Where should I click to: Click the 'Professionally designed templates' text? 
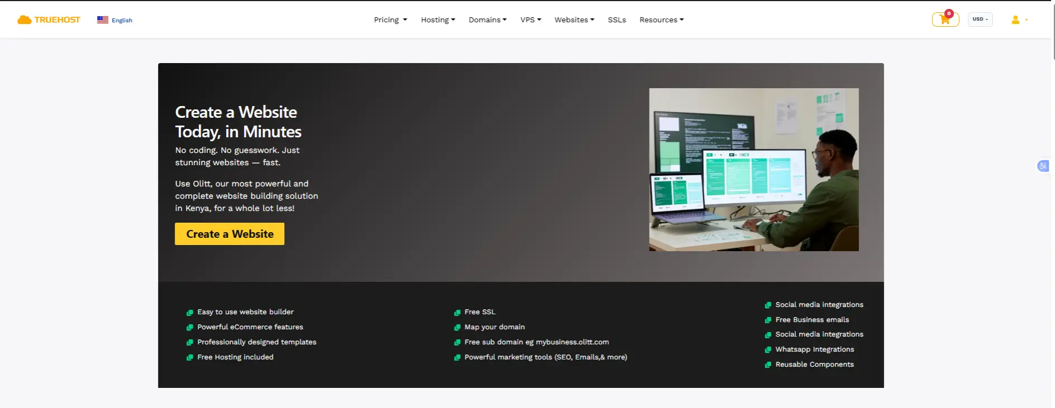257,342
